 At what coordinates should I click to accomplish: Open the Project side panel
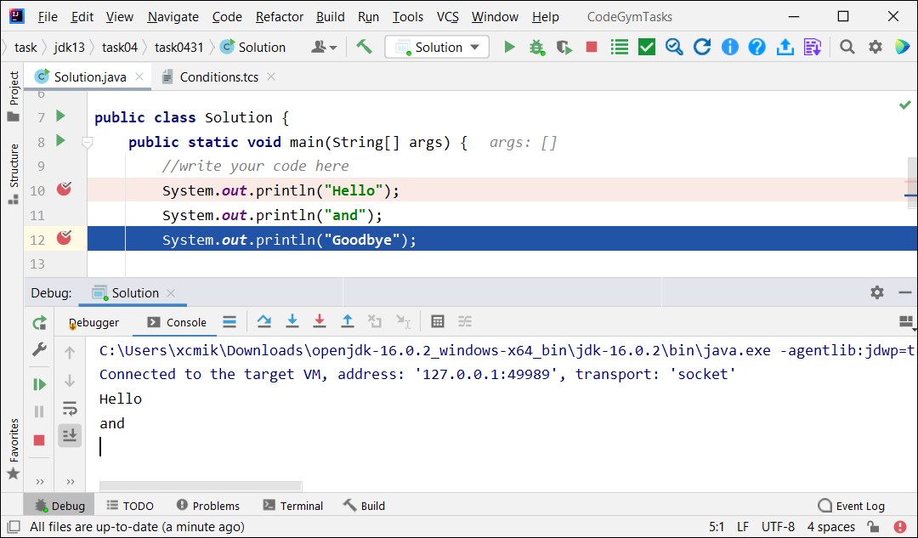tap(13, 96)
